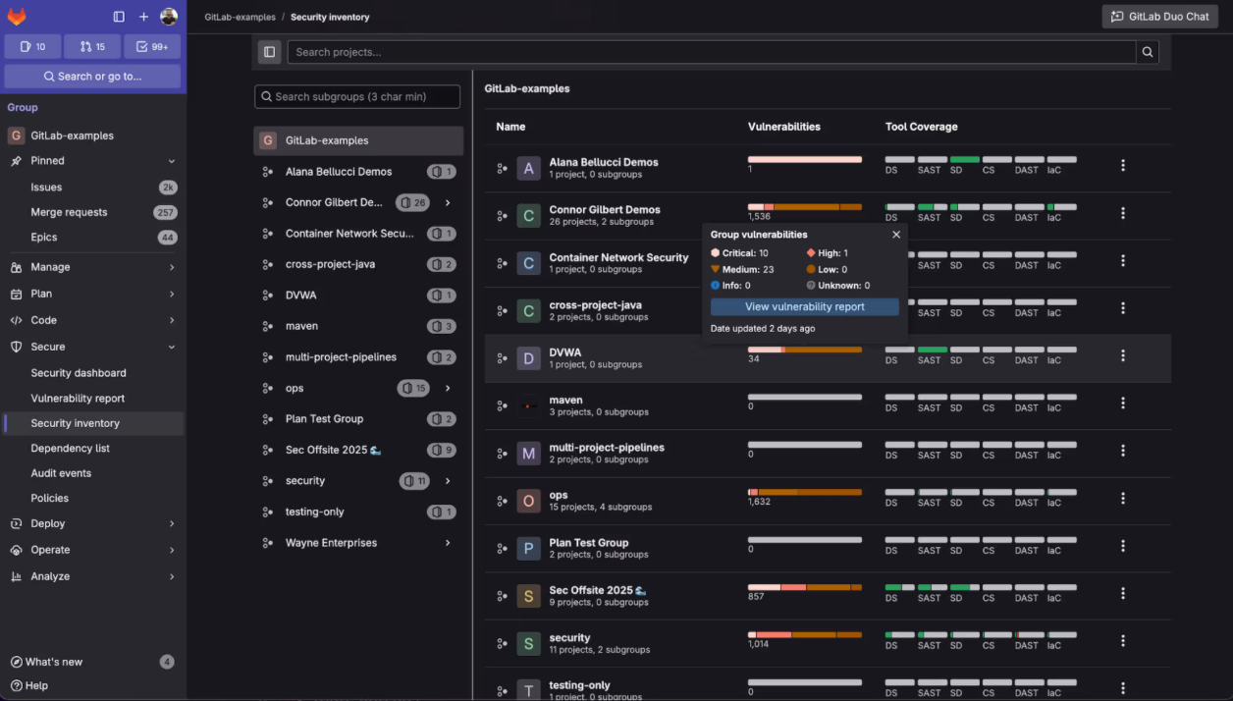
Task: Expand the Analyze menu in the sidebar
Action: click(x=172, y=576)
